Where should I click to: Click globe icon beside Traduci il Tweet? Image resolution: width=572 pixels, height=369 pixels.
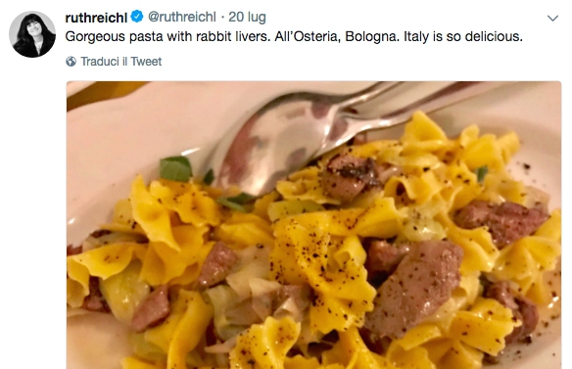pyautogui.click(x=71, y=62)
